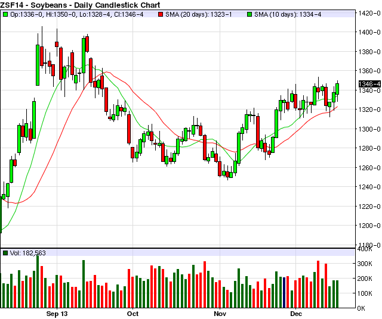The height and width of the screenshot is (319, 382).
Task: Click the 1280-0 price axis label
Action: [369, 148]
